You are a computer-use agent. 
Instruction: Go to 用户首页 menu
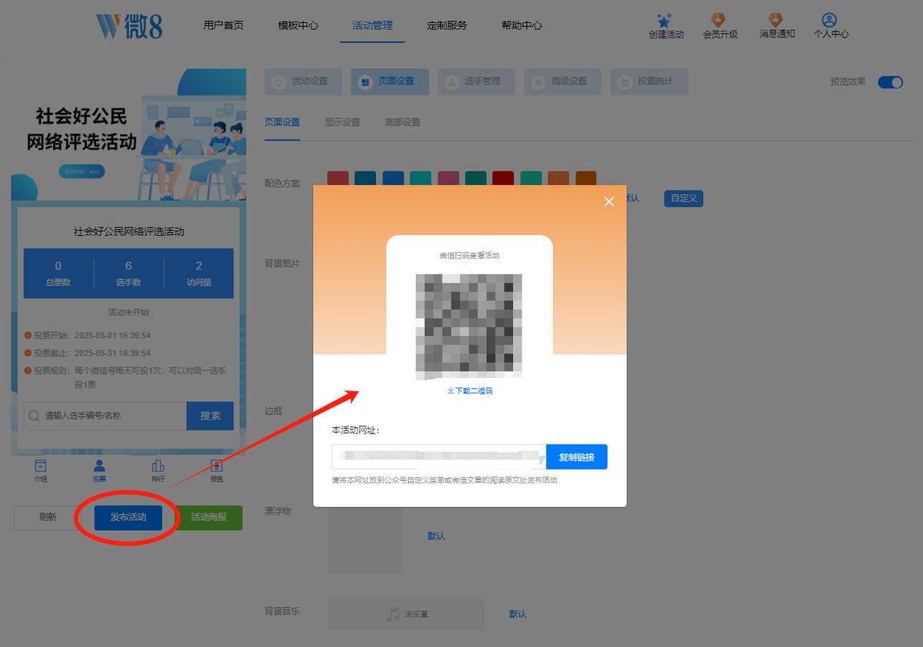click(223, 25)
